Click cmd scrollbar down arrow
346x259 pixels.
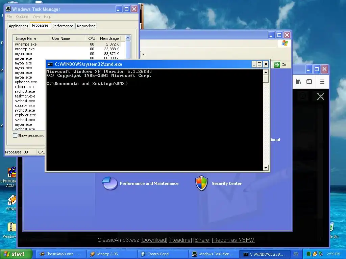(x=266, y=168)
